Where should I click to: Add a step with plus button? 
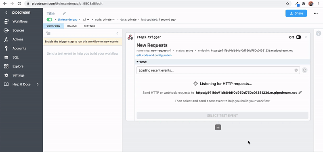[218, 127]
